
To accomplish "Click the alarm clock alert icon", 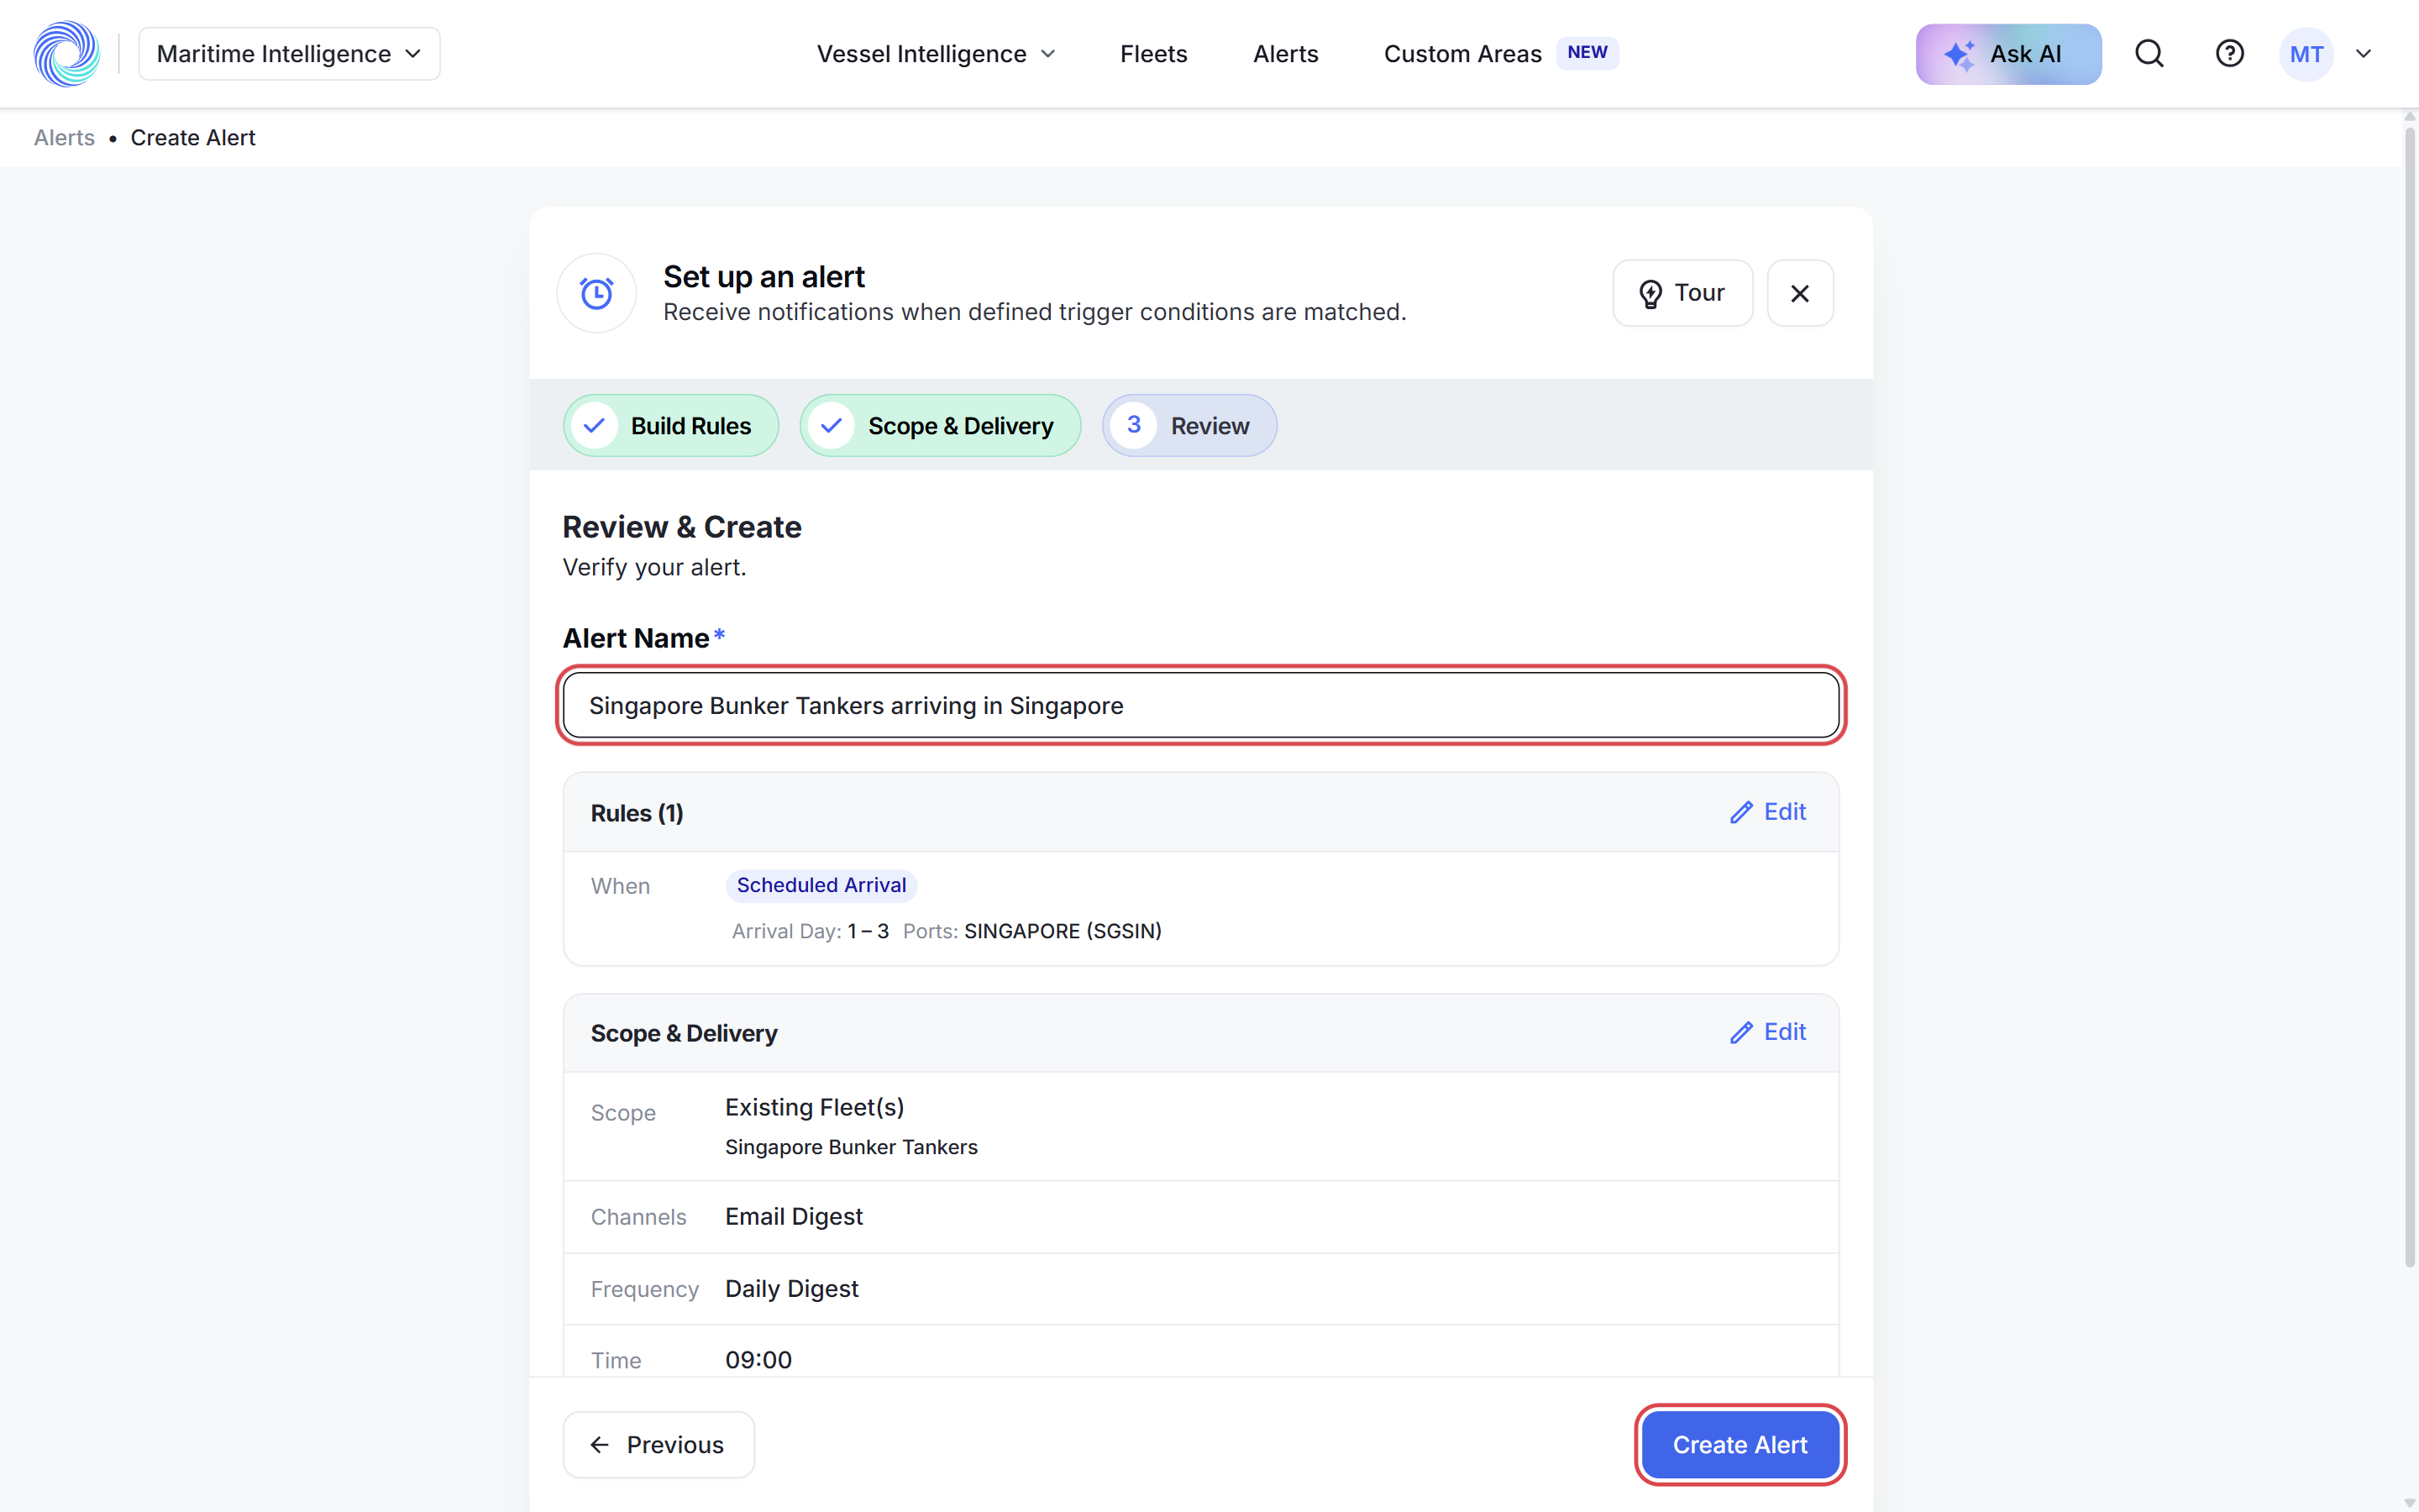I will pyautogui.click(x=596, y=293).
